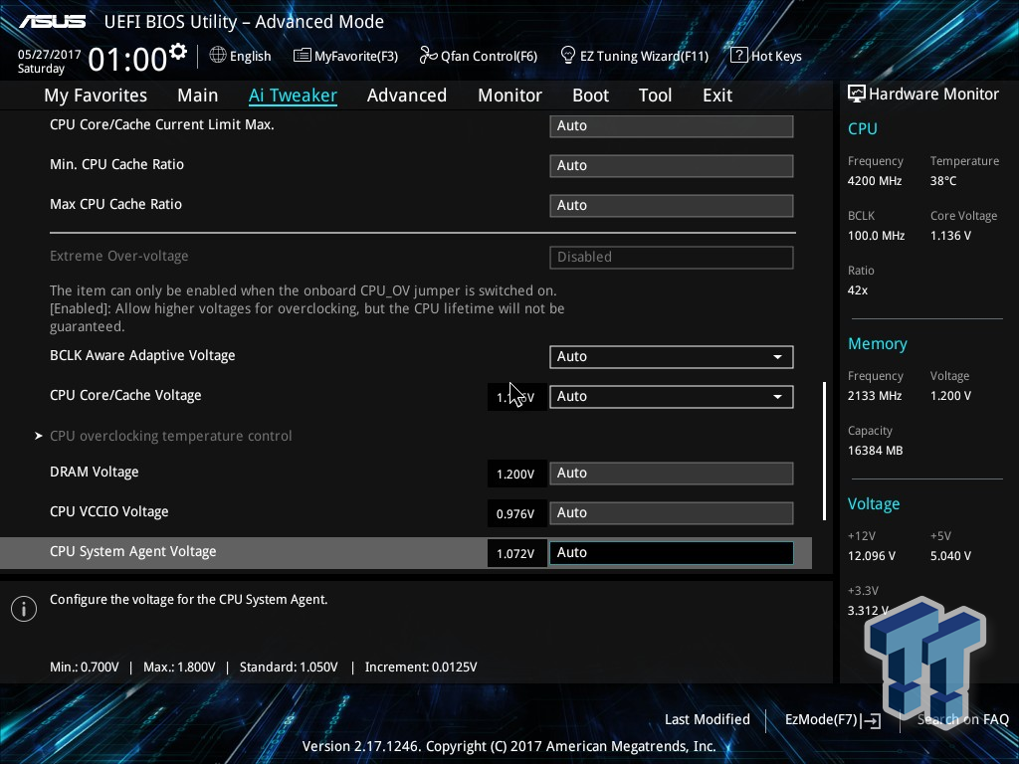This screenshot has width=1019, height=764.
Task: Open MyFavorite with the star icon
Action: tap(345, 56)
